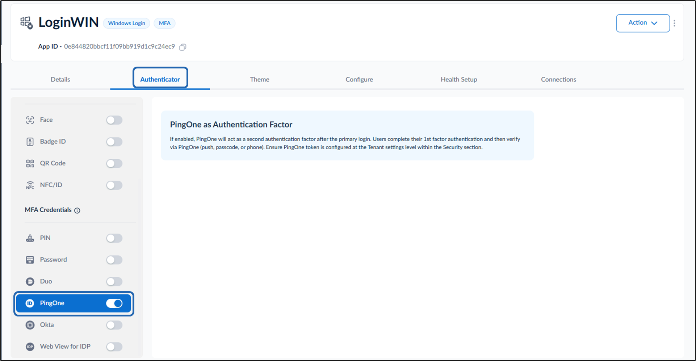Switch to the Connections tab
Image resolution: width=696 pixels, height=361 pixels.
coord(558,79)
